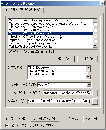Click the msxml4.dll path field
This screenshot has width=106, height=130.
click(x=53, y=51)
